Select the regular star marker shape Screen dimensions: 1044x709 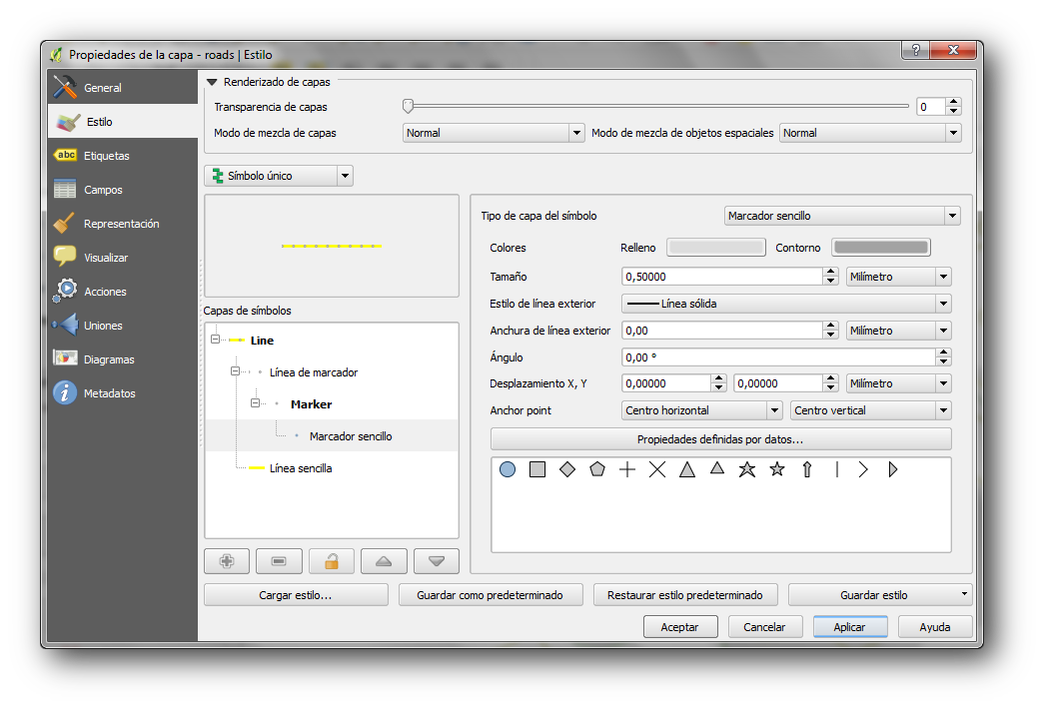coord(777,469)
